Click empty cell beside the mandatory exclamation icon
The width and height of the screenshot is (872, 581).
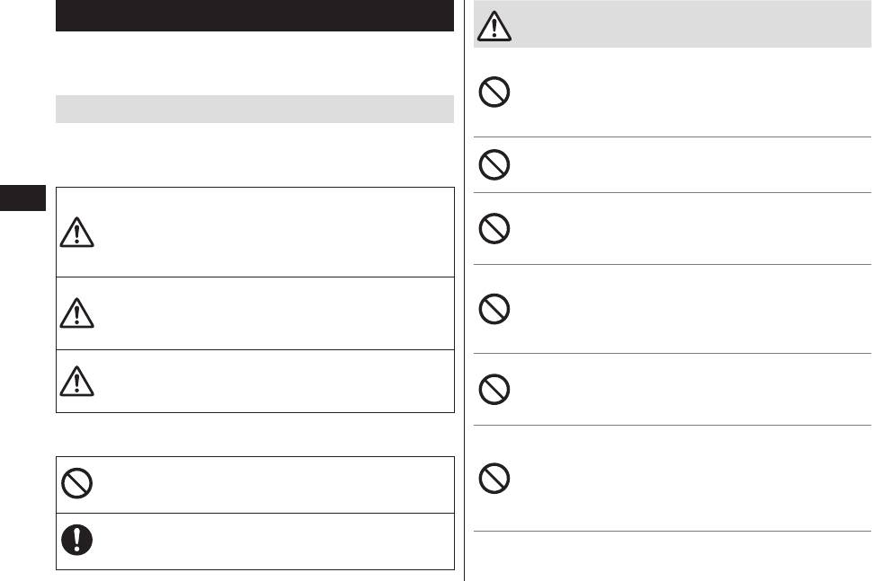(270, 541)
